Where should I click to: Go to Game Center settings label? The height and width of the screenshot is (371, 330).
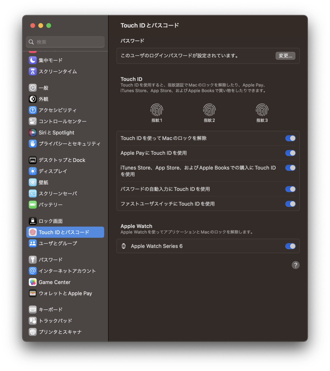coord(54,282)
